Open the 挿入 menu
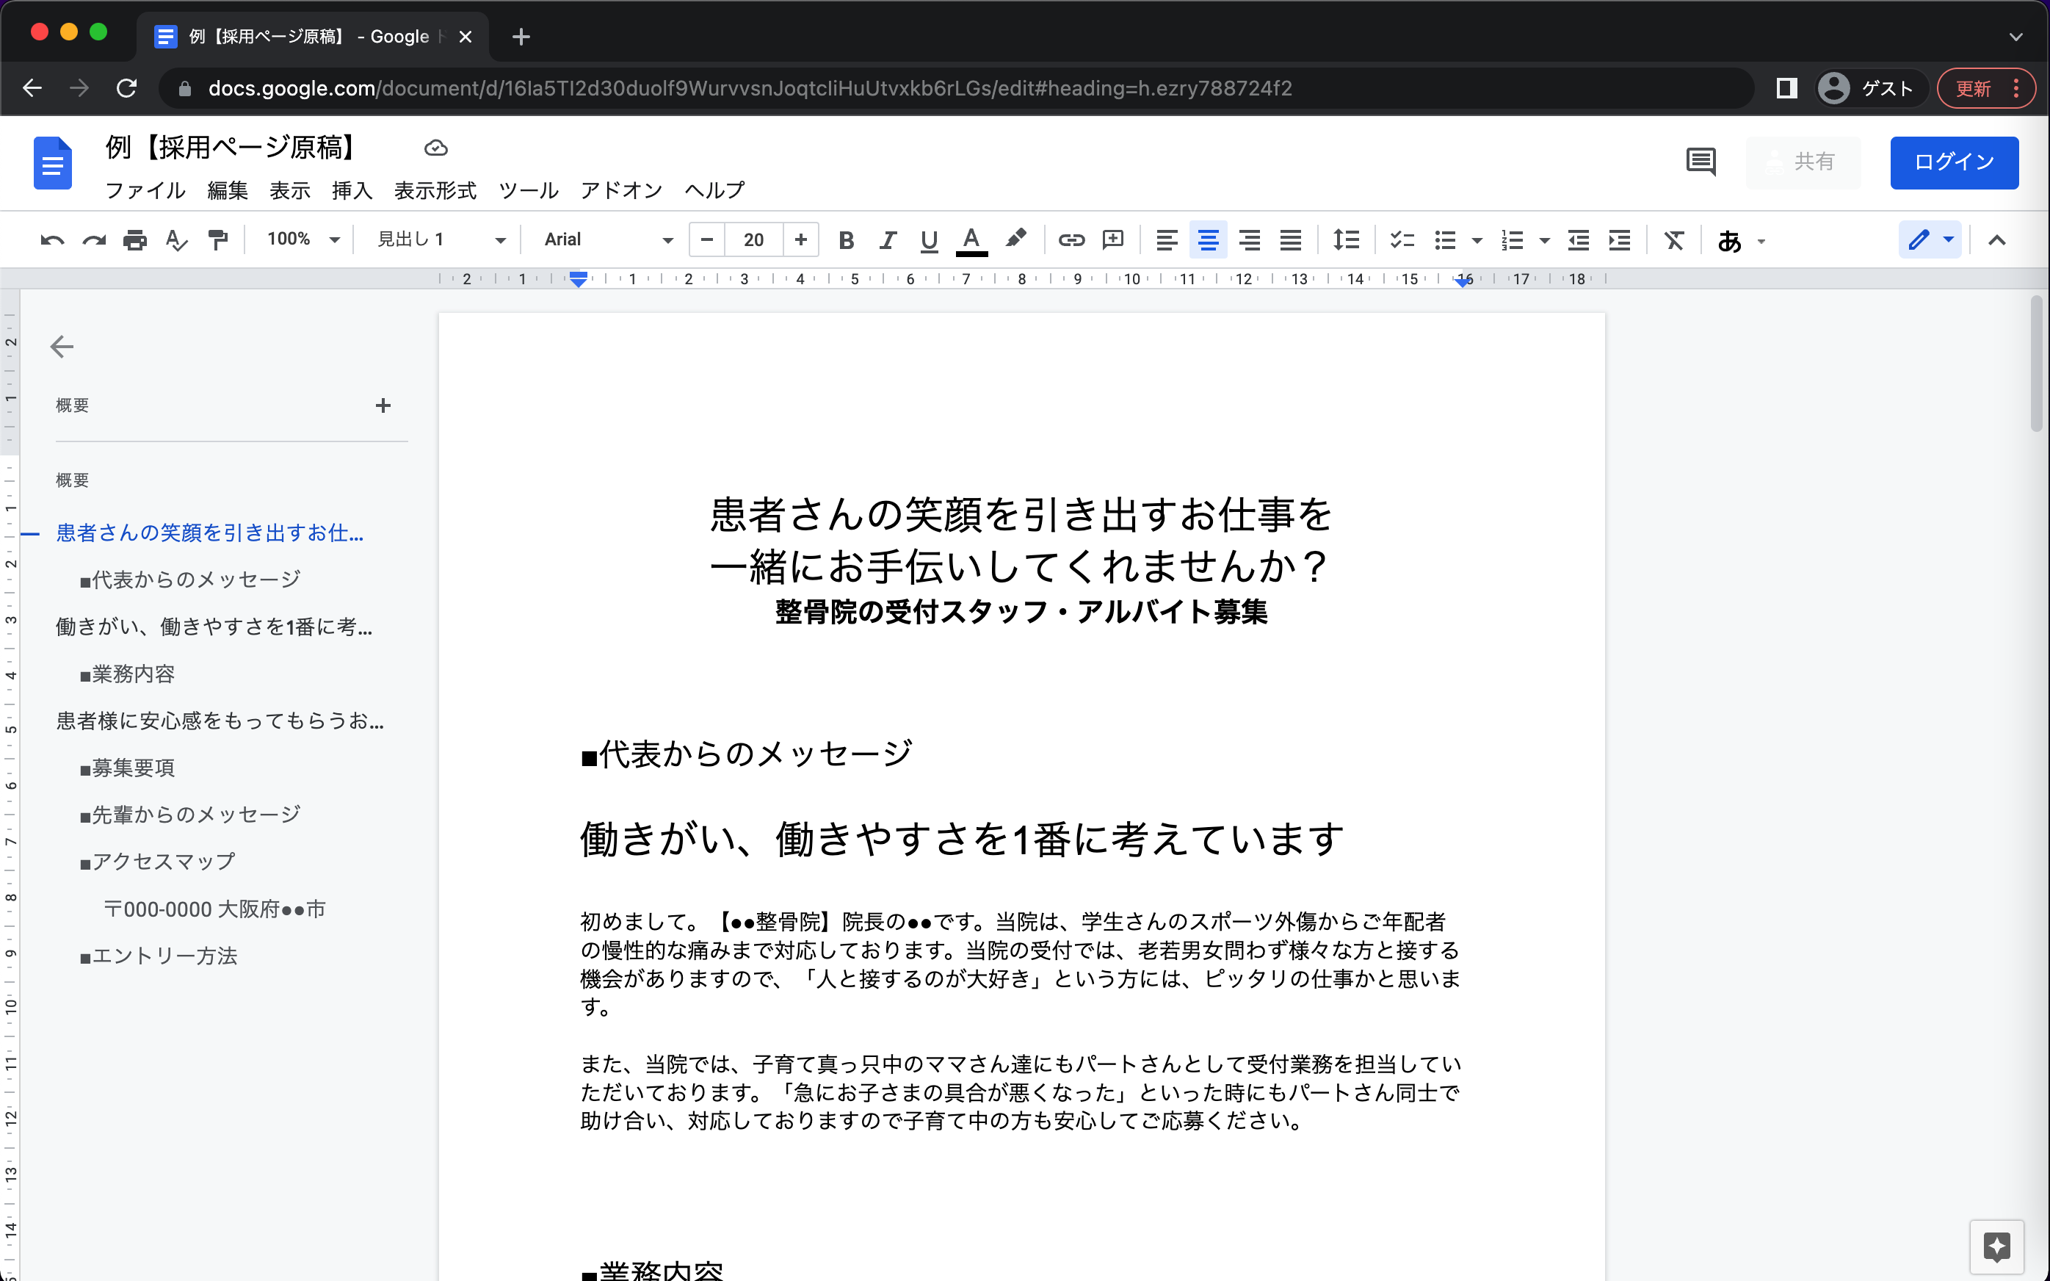Viewport: 2050px width, 1281px height. point(352,191)
